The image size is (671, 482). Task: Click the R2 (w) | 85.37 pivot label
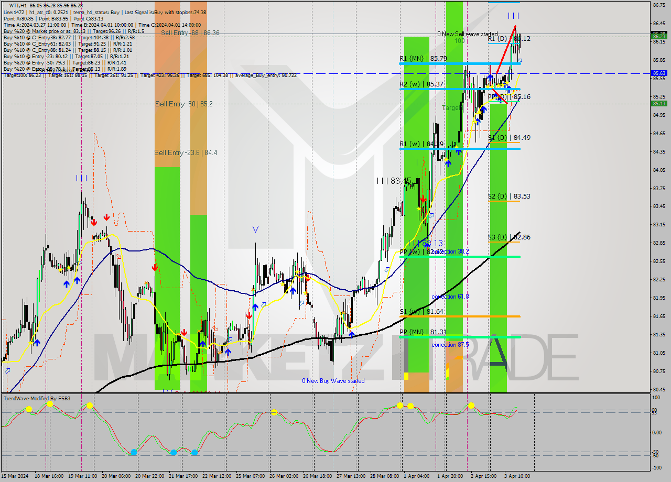(423, 84)
